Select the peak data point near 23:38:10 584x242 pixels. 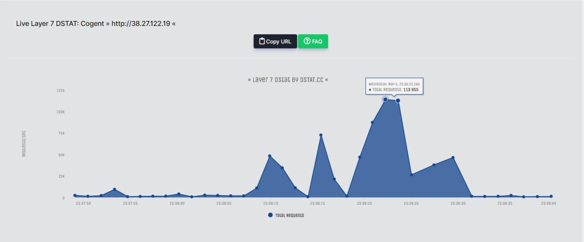[x=270, y=156]
